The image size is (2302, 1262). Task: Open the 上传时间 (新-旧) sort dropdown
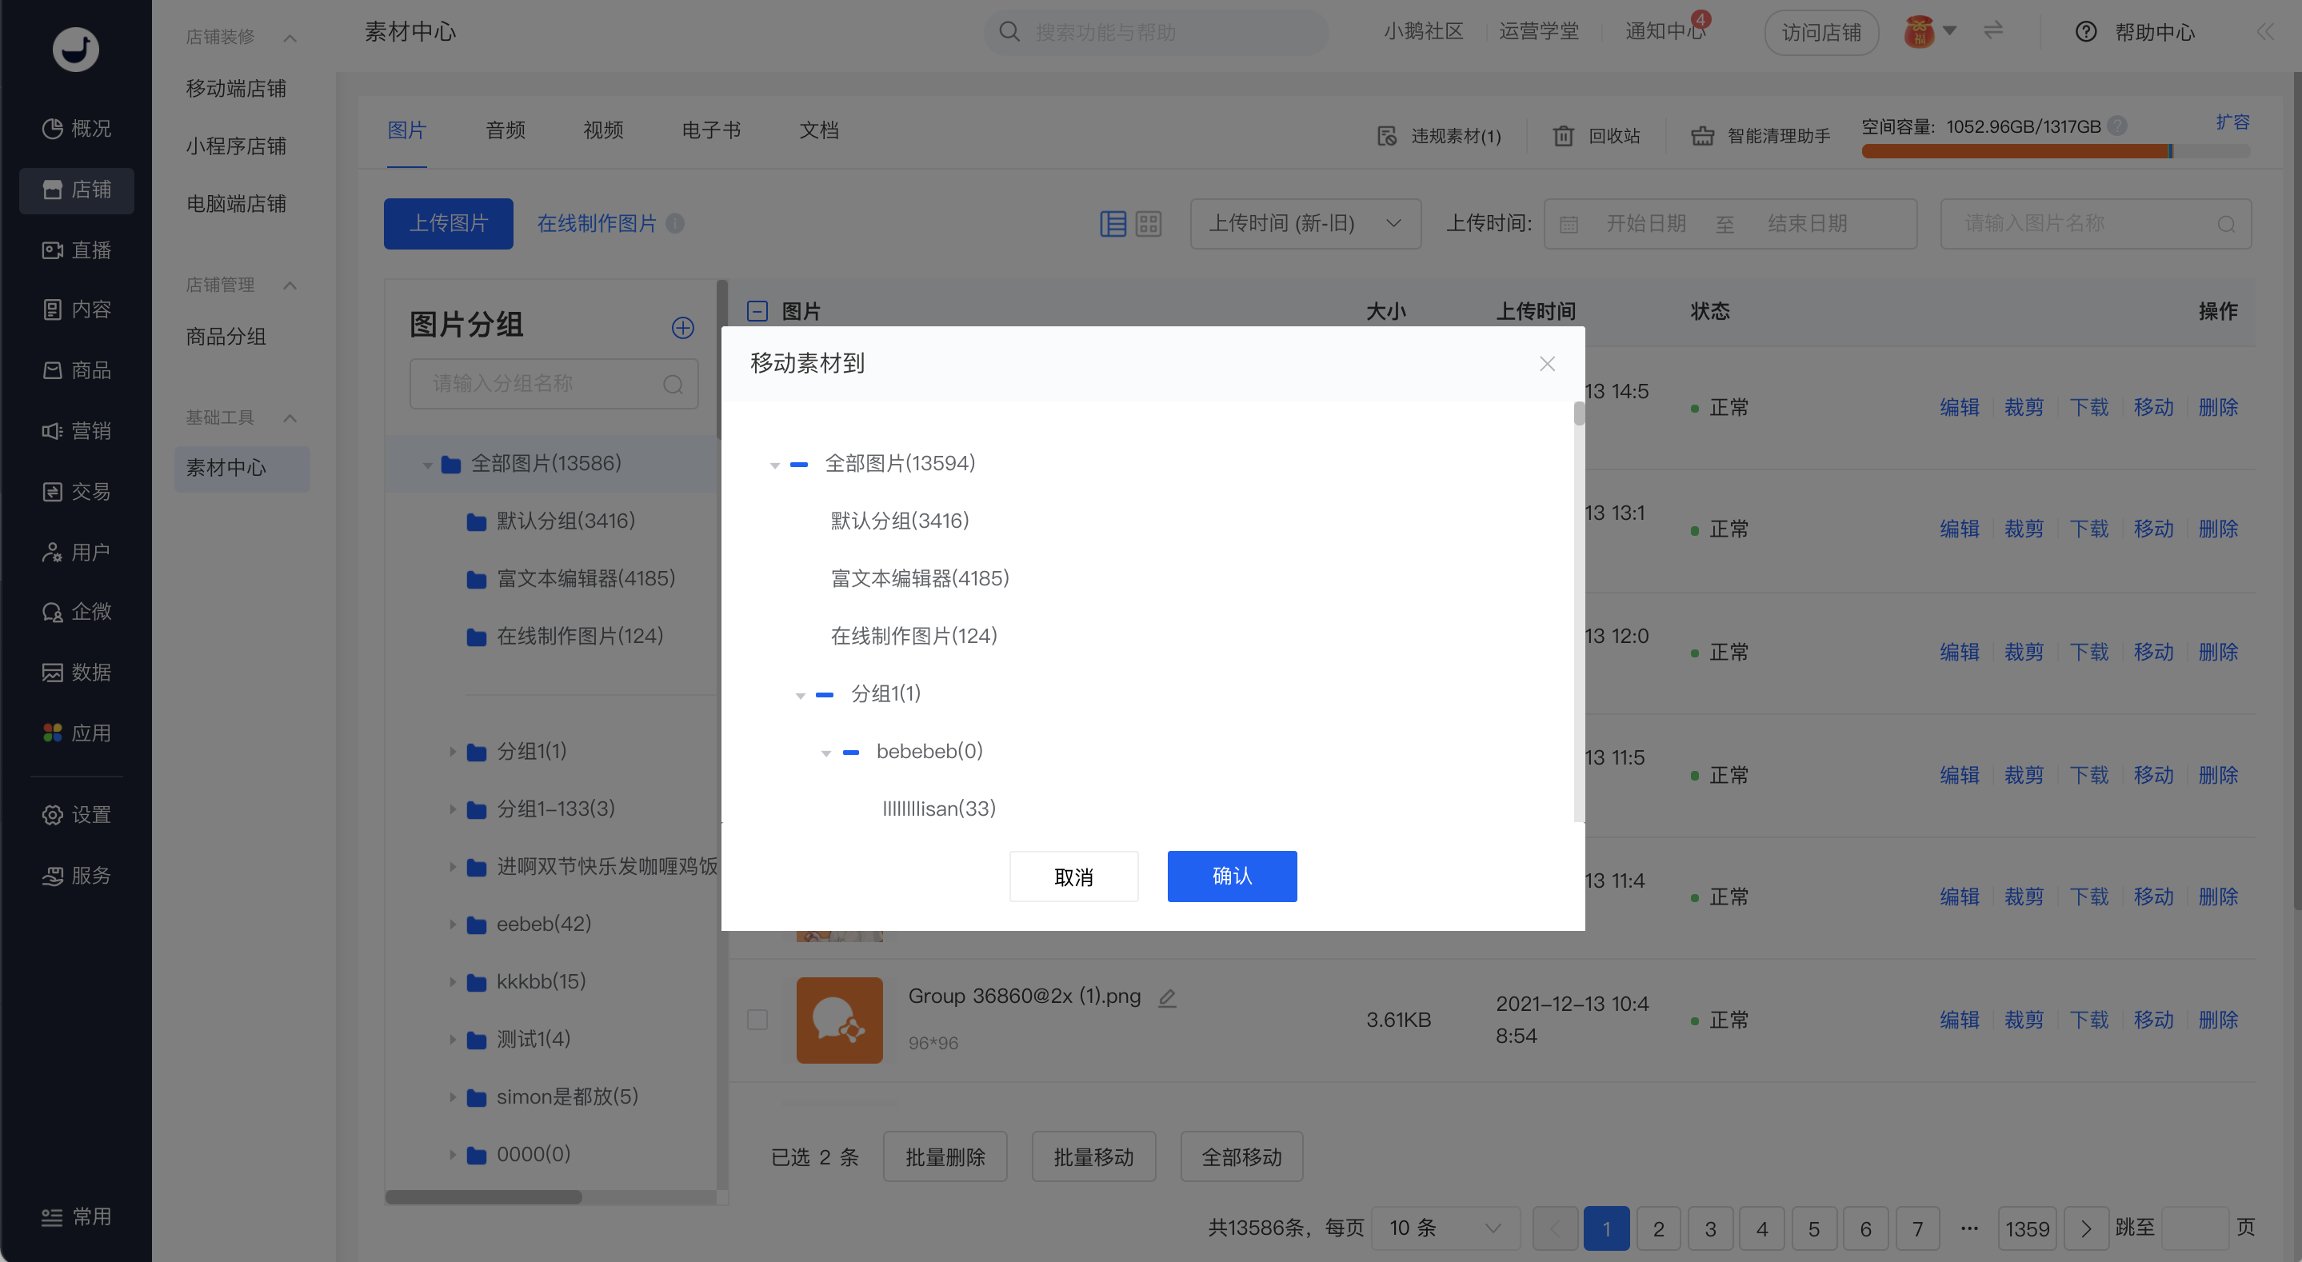(x=1305, y=223)
